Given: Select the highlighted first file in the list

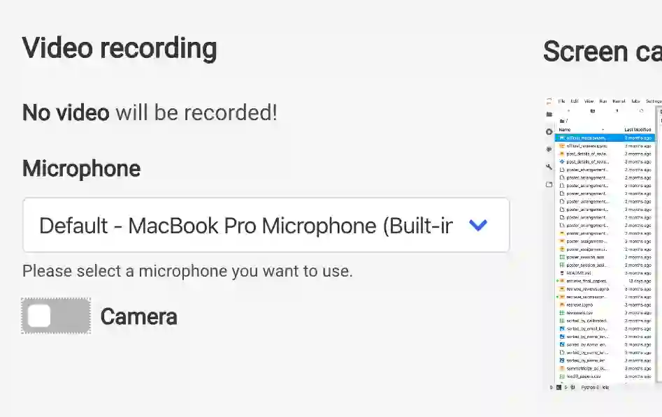Looking at the screenshot, I should pos(587,138).
